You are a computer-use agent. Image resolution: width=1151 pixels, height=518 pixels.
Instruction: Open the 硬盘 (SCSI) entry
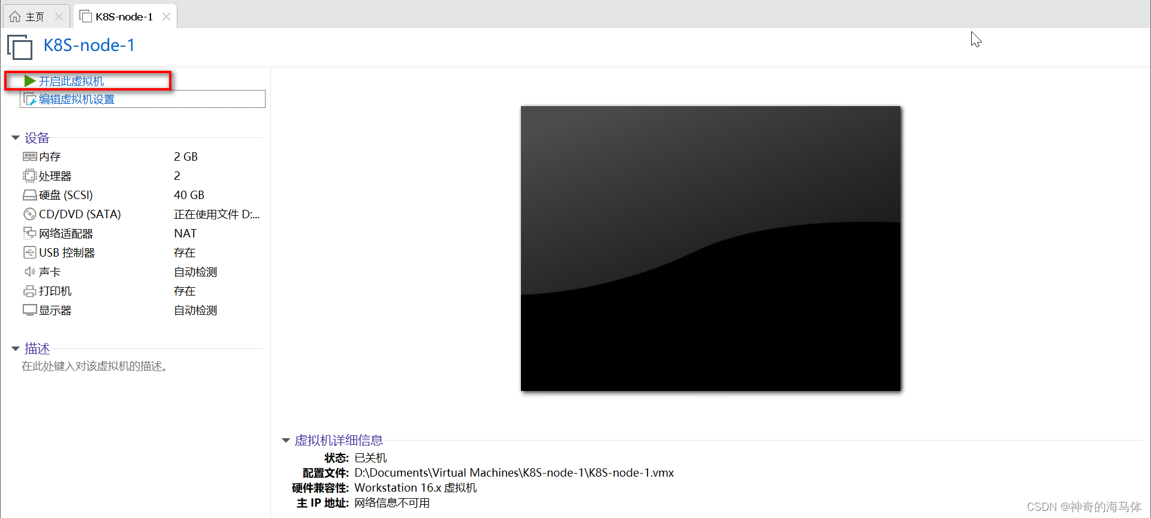tap(66, 195)
